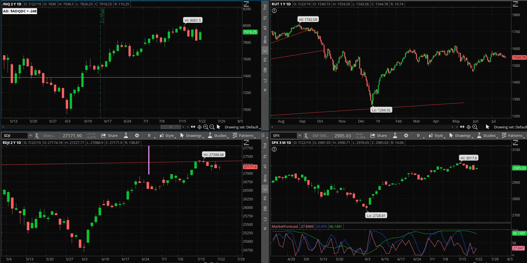Open chart settings gear on SPX toolbar
Viewport: 527px width, 263px height.
[x=406, y=135]
